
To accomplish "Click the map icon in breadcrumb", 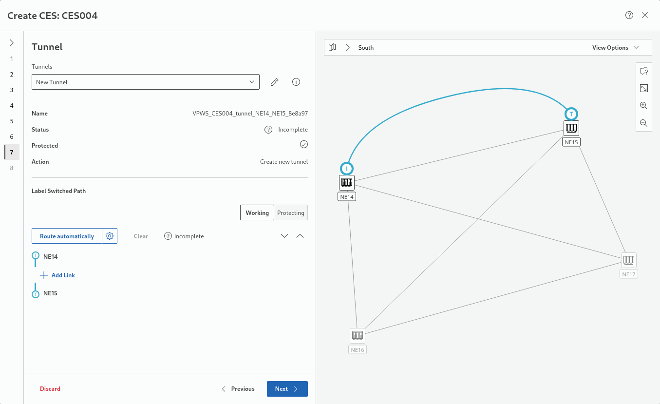I will [x=332, y=47].
